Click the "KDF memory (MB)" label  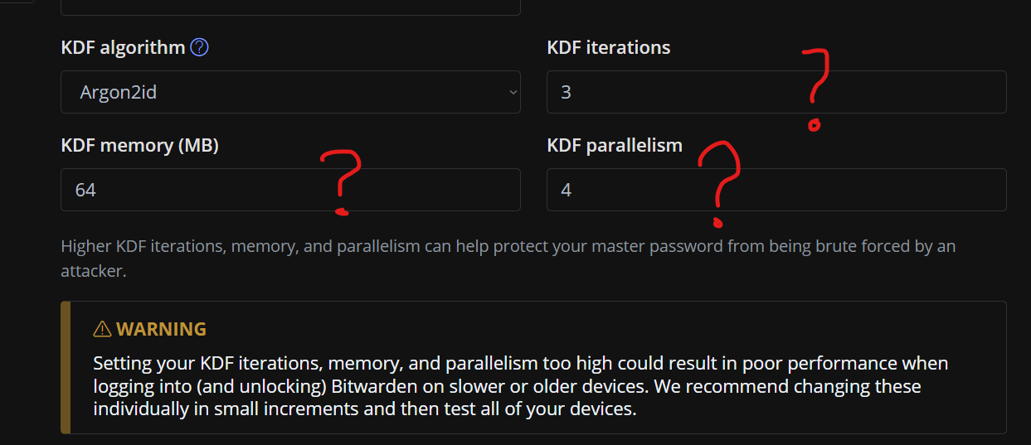pos(139,146)
